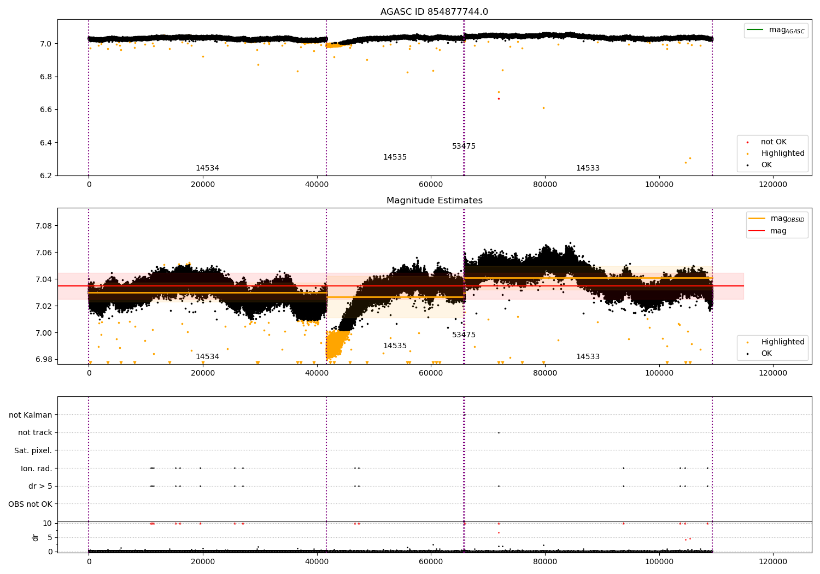Click 'OK' legend entry in middle plot
This screenshot has width=820, height=574.
766,354
